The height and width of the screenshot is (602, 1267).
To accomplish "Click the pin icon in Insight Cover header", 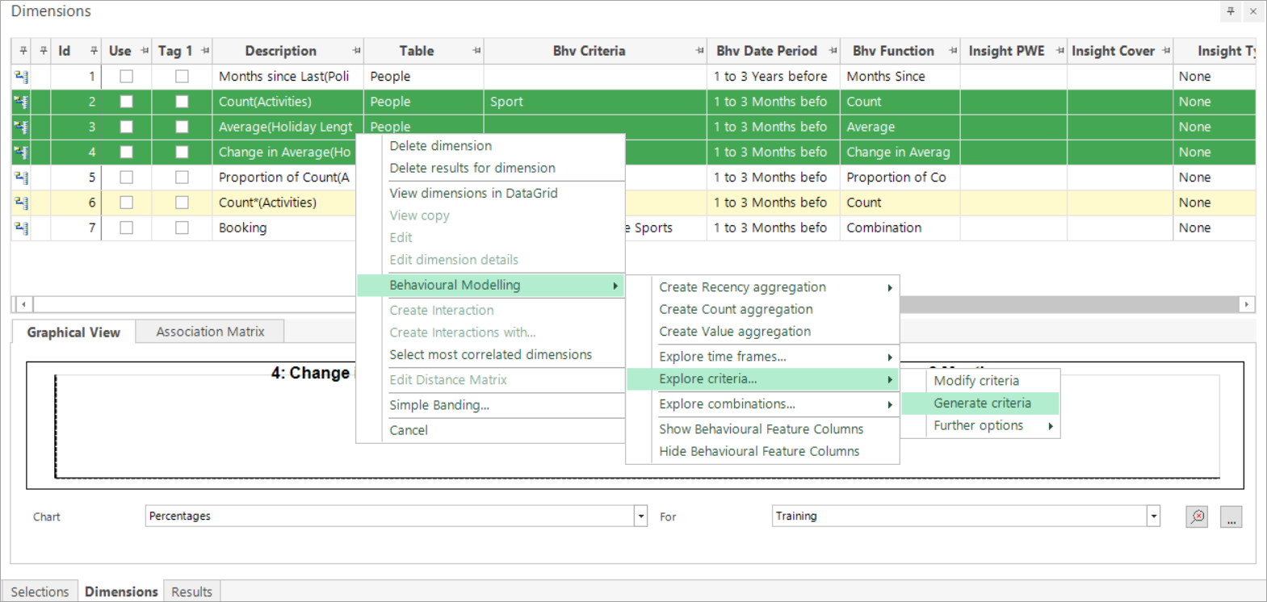I will [1166, 51].
